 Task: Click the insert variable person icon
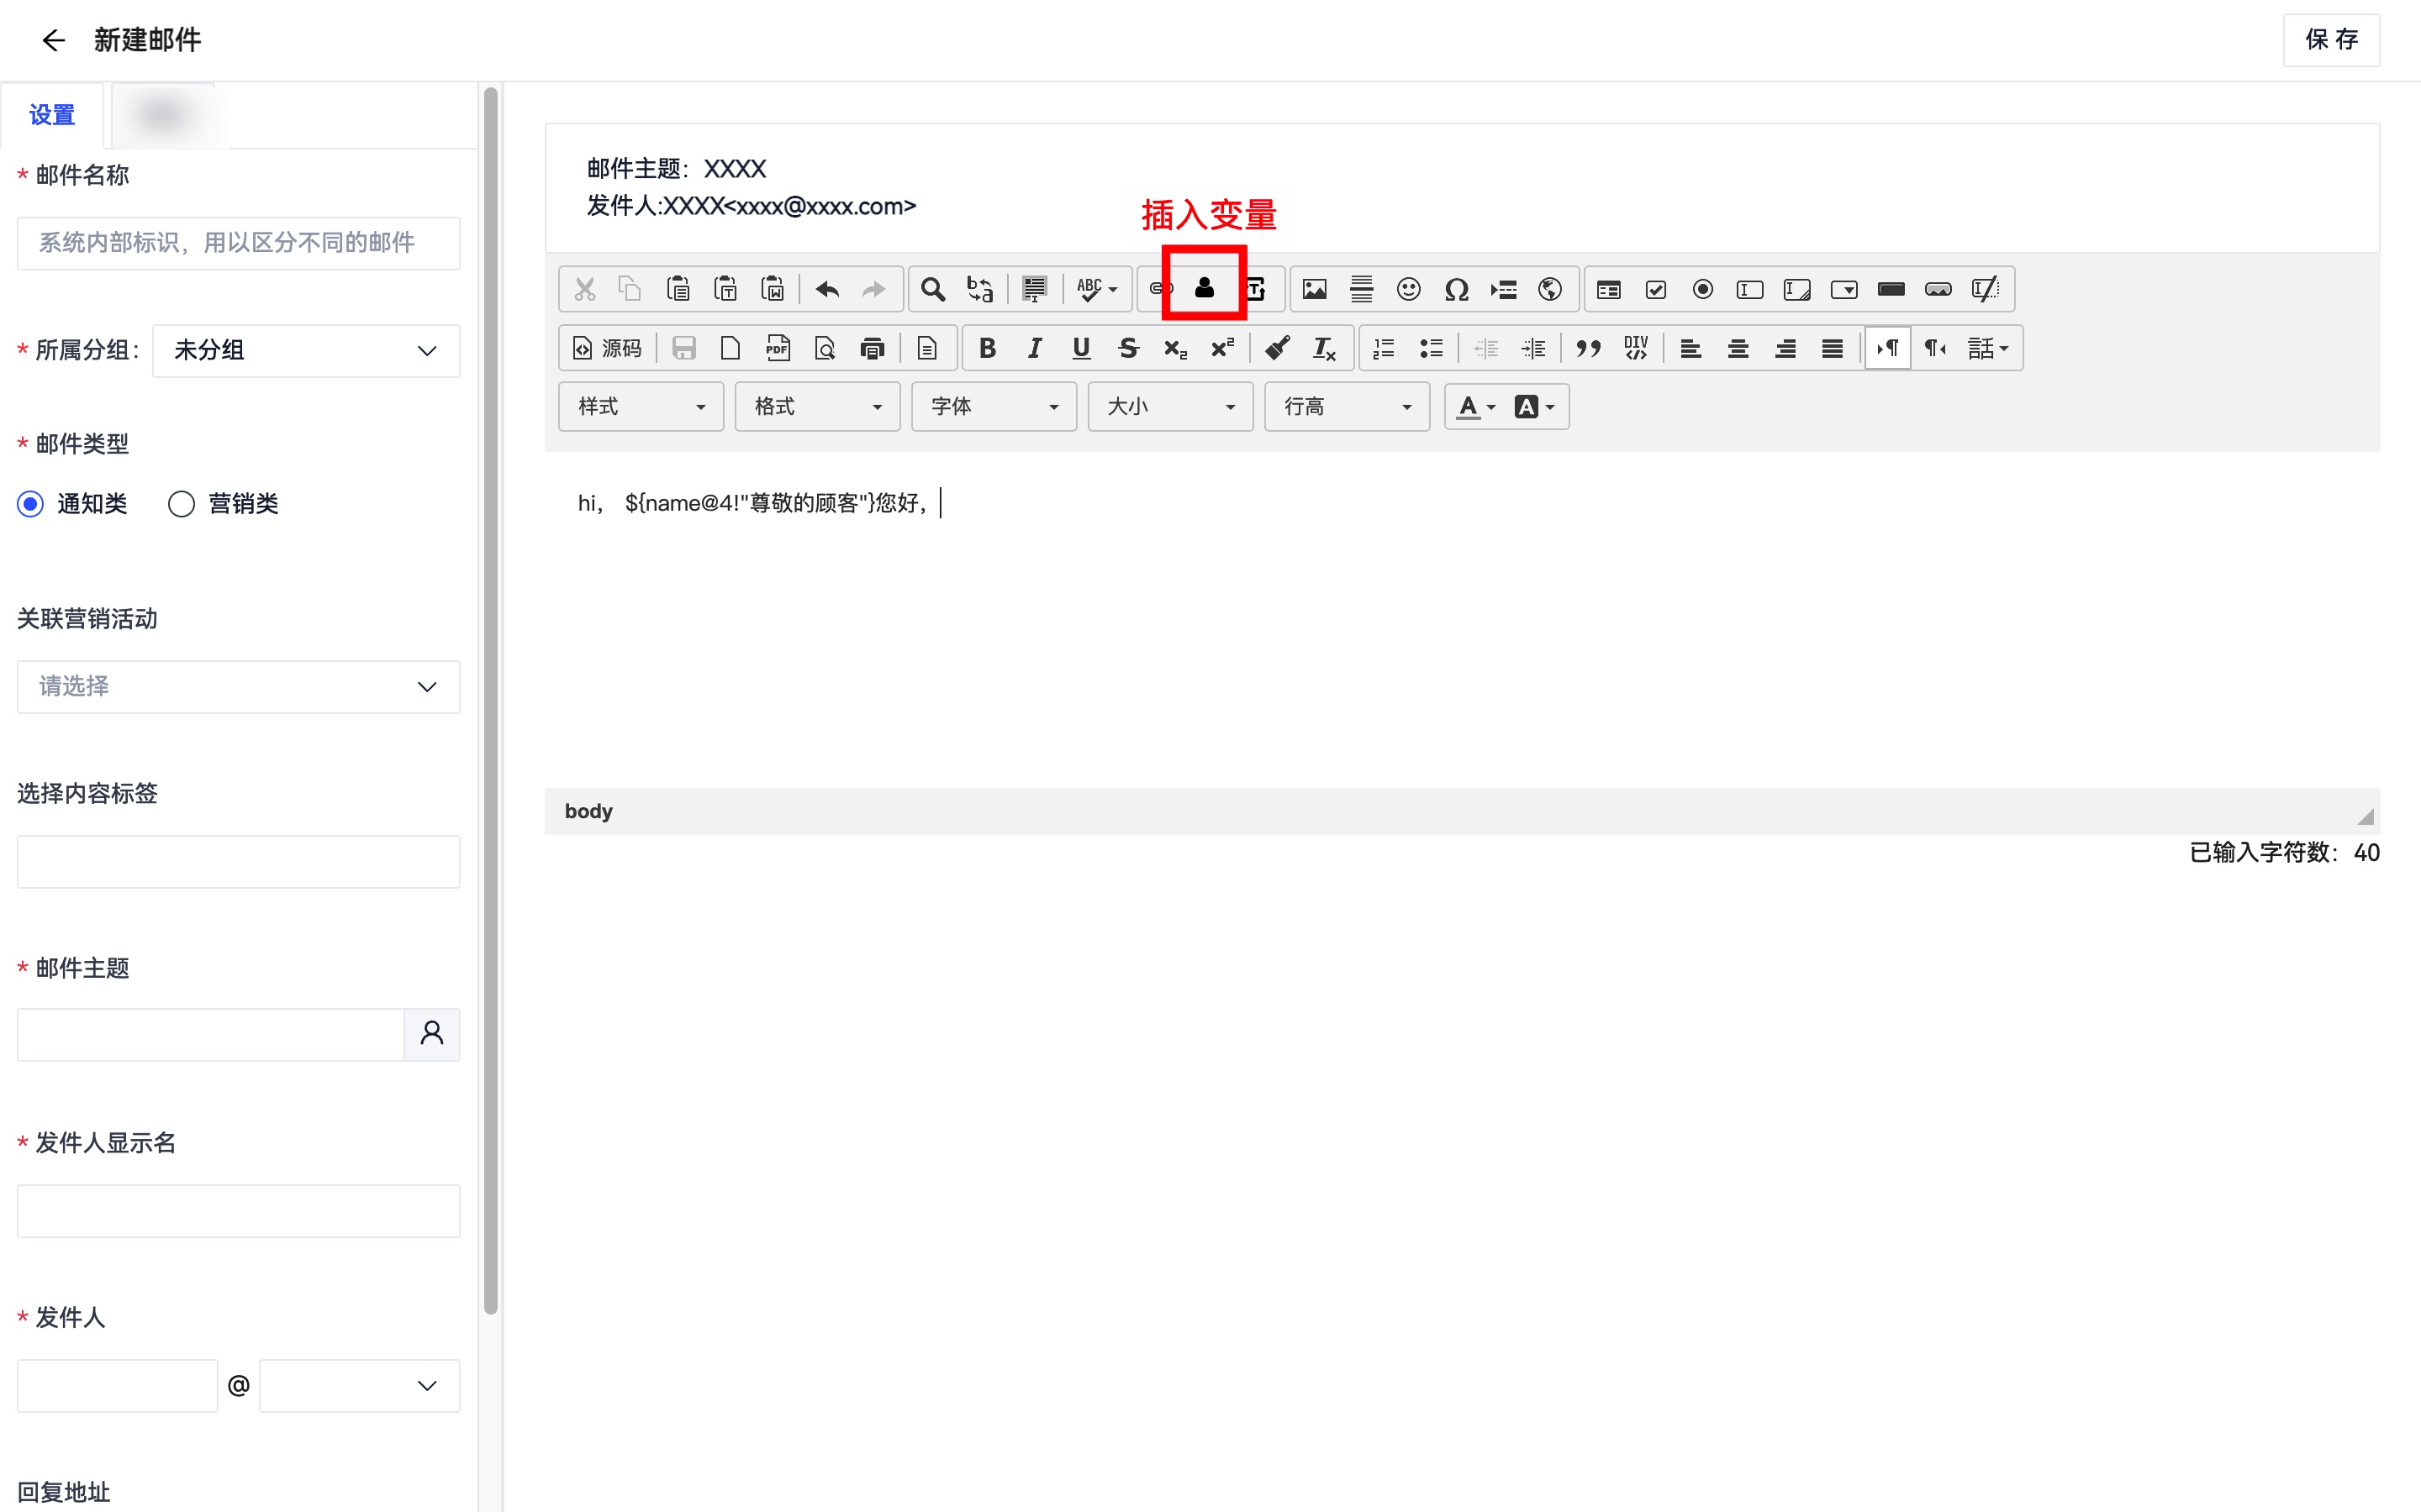(x=1205, y=289)
